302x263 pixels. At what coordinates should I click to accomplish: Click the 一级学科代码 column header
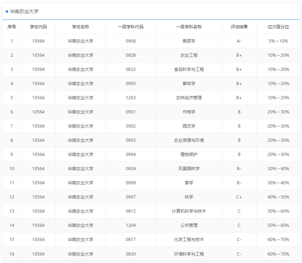click(x=131, y=27)
